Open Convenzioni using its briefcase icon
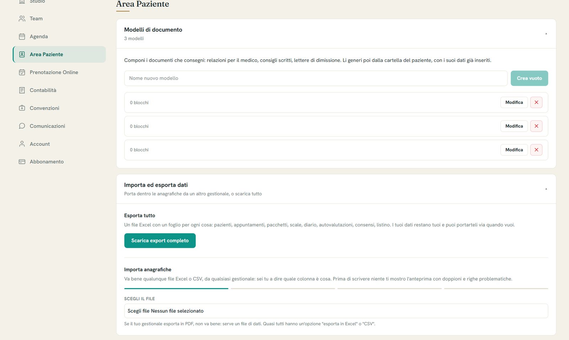This screenshot has height=340, width=569. tap(22, 108)
